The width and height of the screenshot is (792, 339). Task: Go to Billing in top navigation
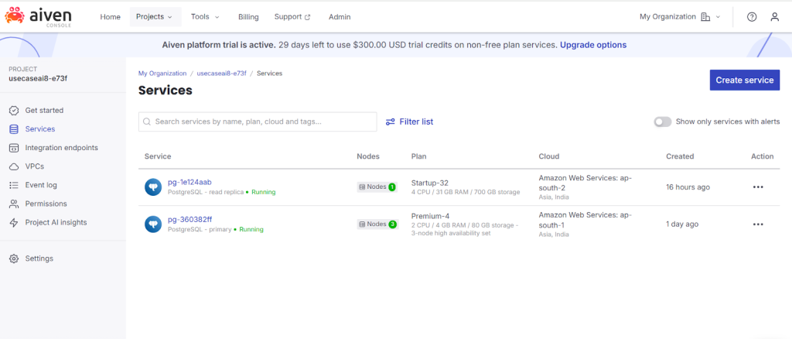248,17
